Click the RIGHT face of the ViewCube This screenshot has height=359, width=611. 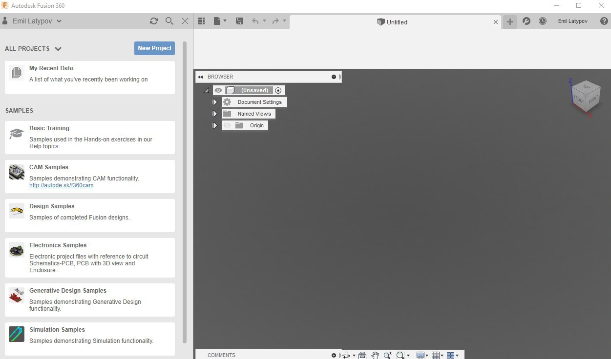point(593,99)
